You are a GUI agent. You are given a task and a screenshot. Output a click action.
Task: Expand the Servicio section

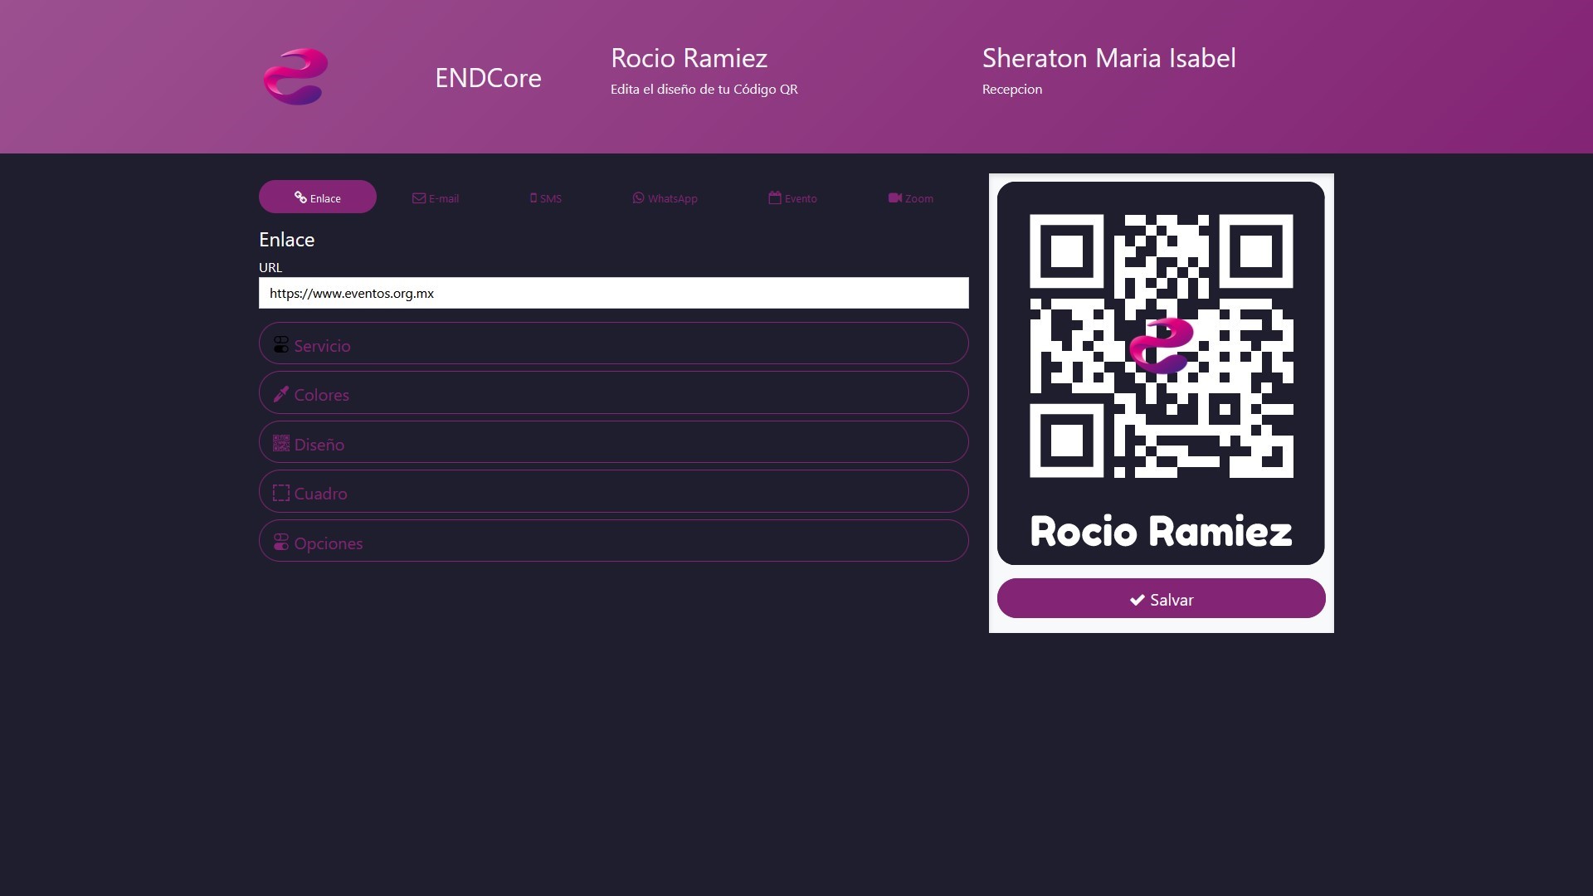614,343
